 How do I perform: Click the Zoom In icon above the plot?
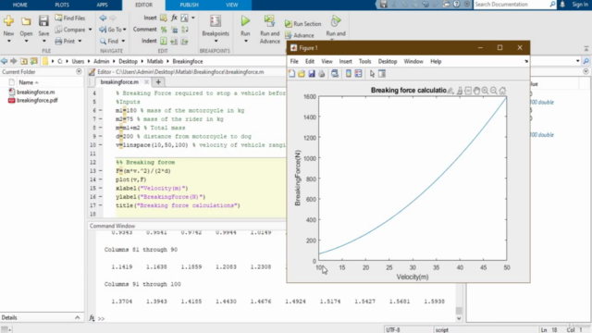(x=485, y=91)
